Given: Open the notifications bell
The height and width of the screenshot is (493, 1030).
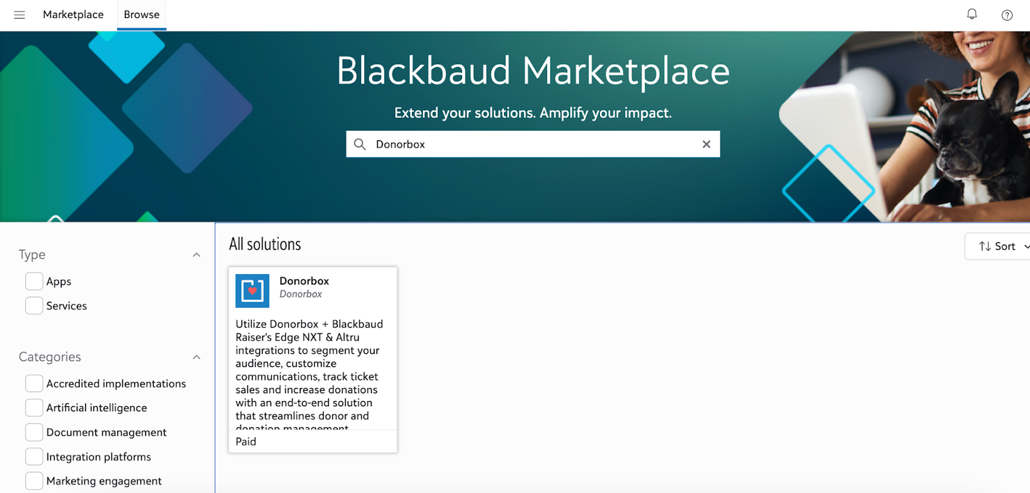Looking at the screenshot, I should coord(972,14).
